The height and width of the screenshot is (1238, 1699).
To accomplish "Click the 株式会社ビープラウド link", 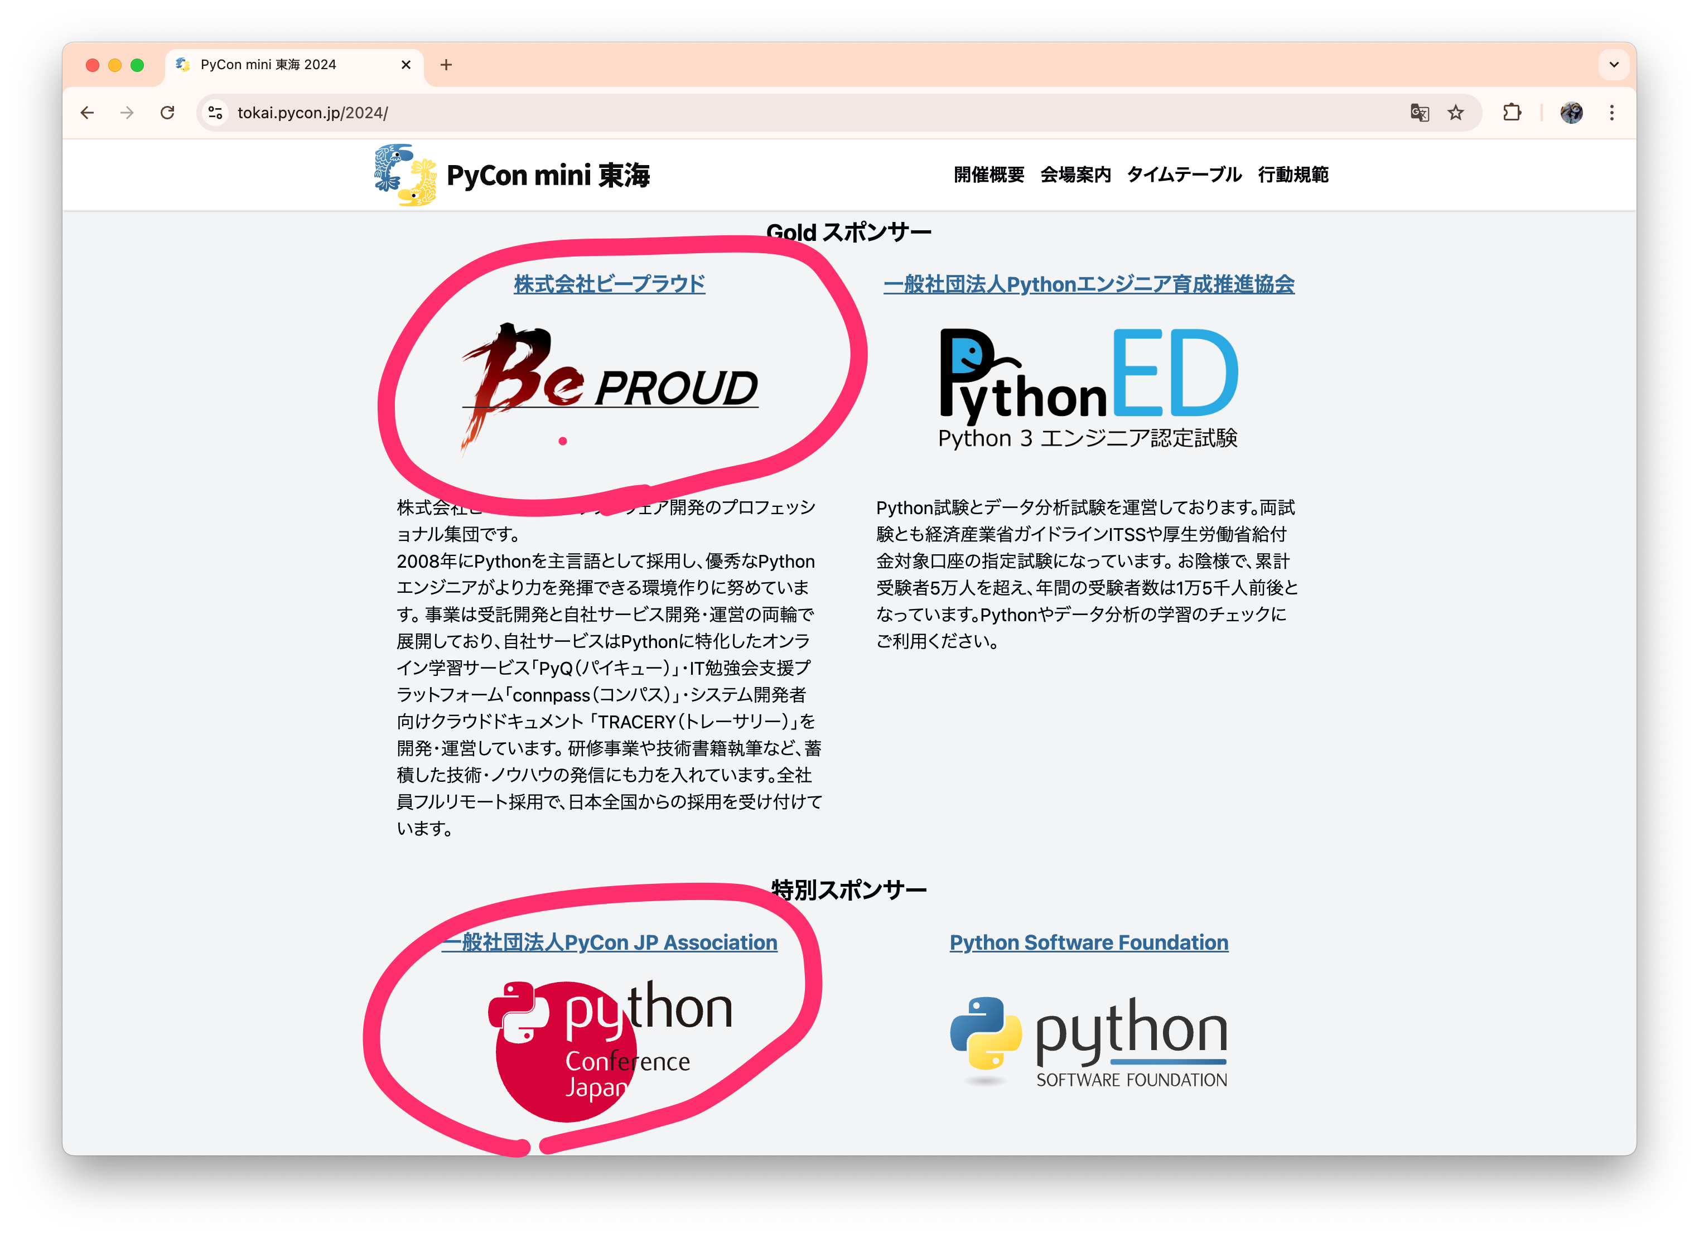I will click(x=609, y=284).
